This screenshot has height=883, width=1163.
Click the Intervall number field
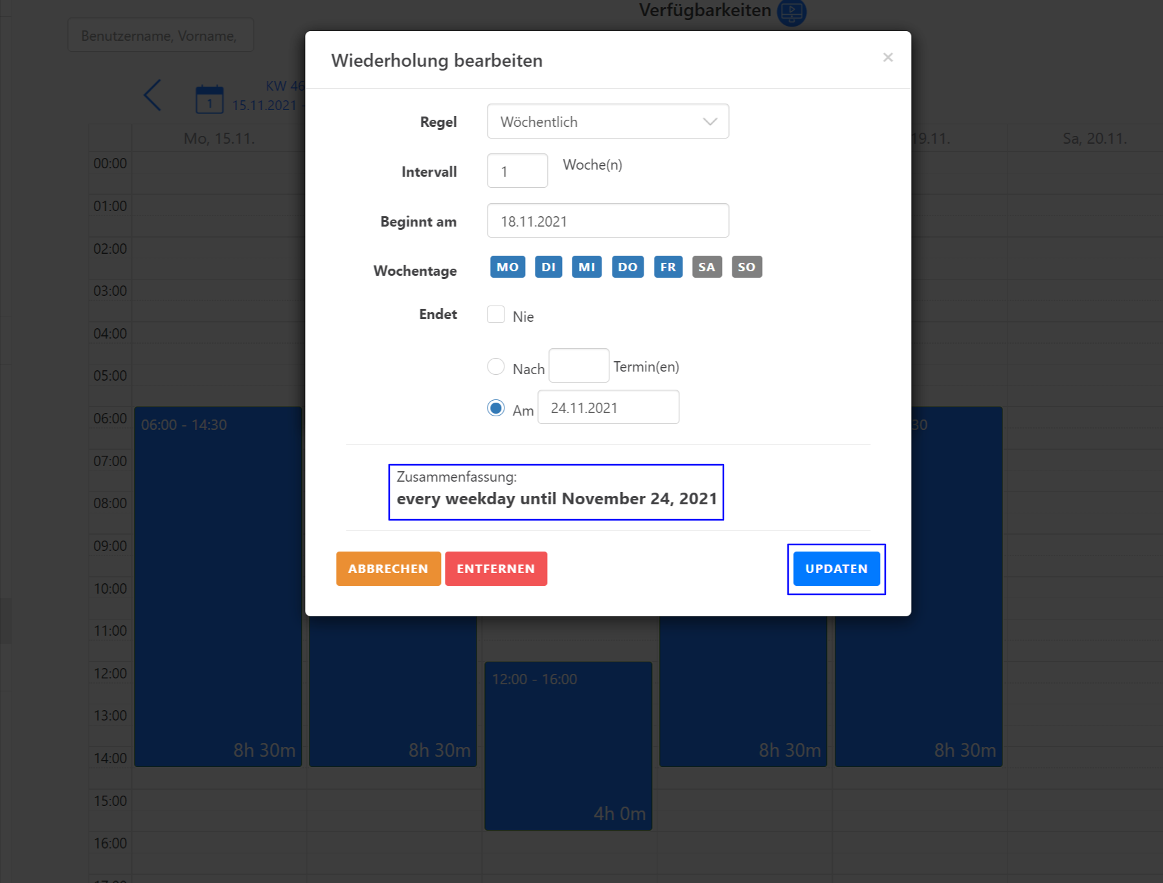517,172
